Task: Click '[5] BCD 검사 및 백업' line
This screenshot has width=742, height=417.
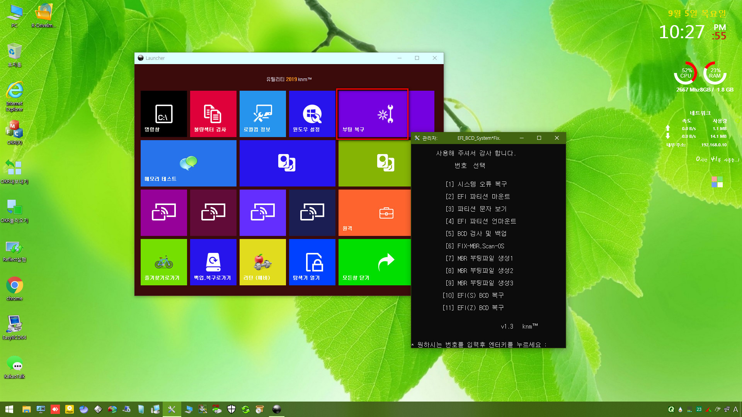Action: coord(476,234)
